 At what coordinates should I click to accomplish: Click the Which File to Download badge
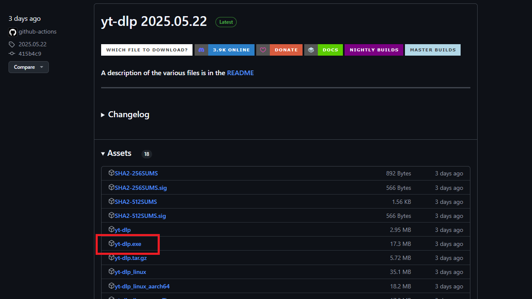[x=147, y=50]
